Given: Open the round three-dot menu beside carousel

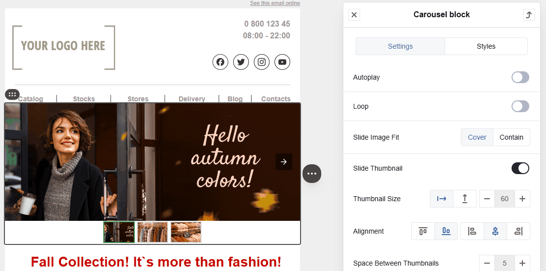Looking at the screenshot, I should pos(312,174).
